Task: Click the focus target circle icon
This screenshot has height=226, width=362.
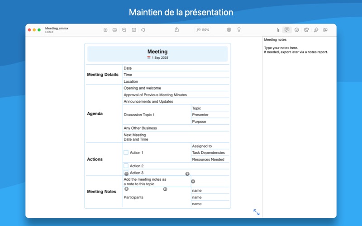Action: point(229,30)
